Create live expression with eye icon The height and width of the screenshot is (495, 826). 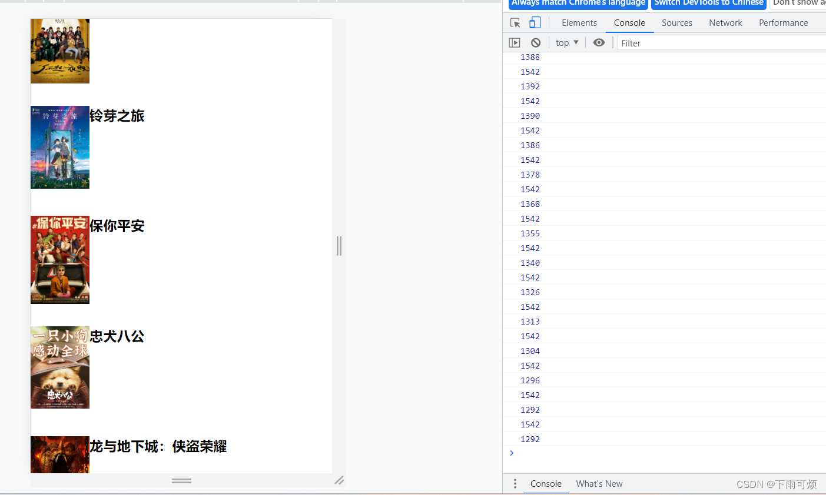coord(599,43)
